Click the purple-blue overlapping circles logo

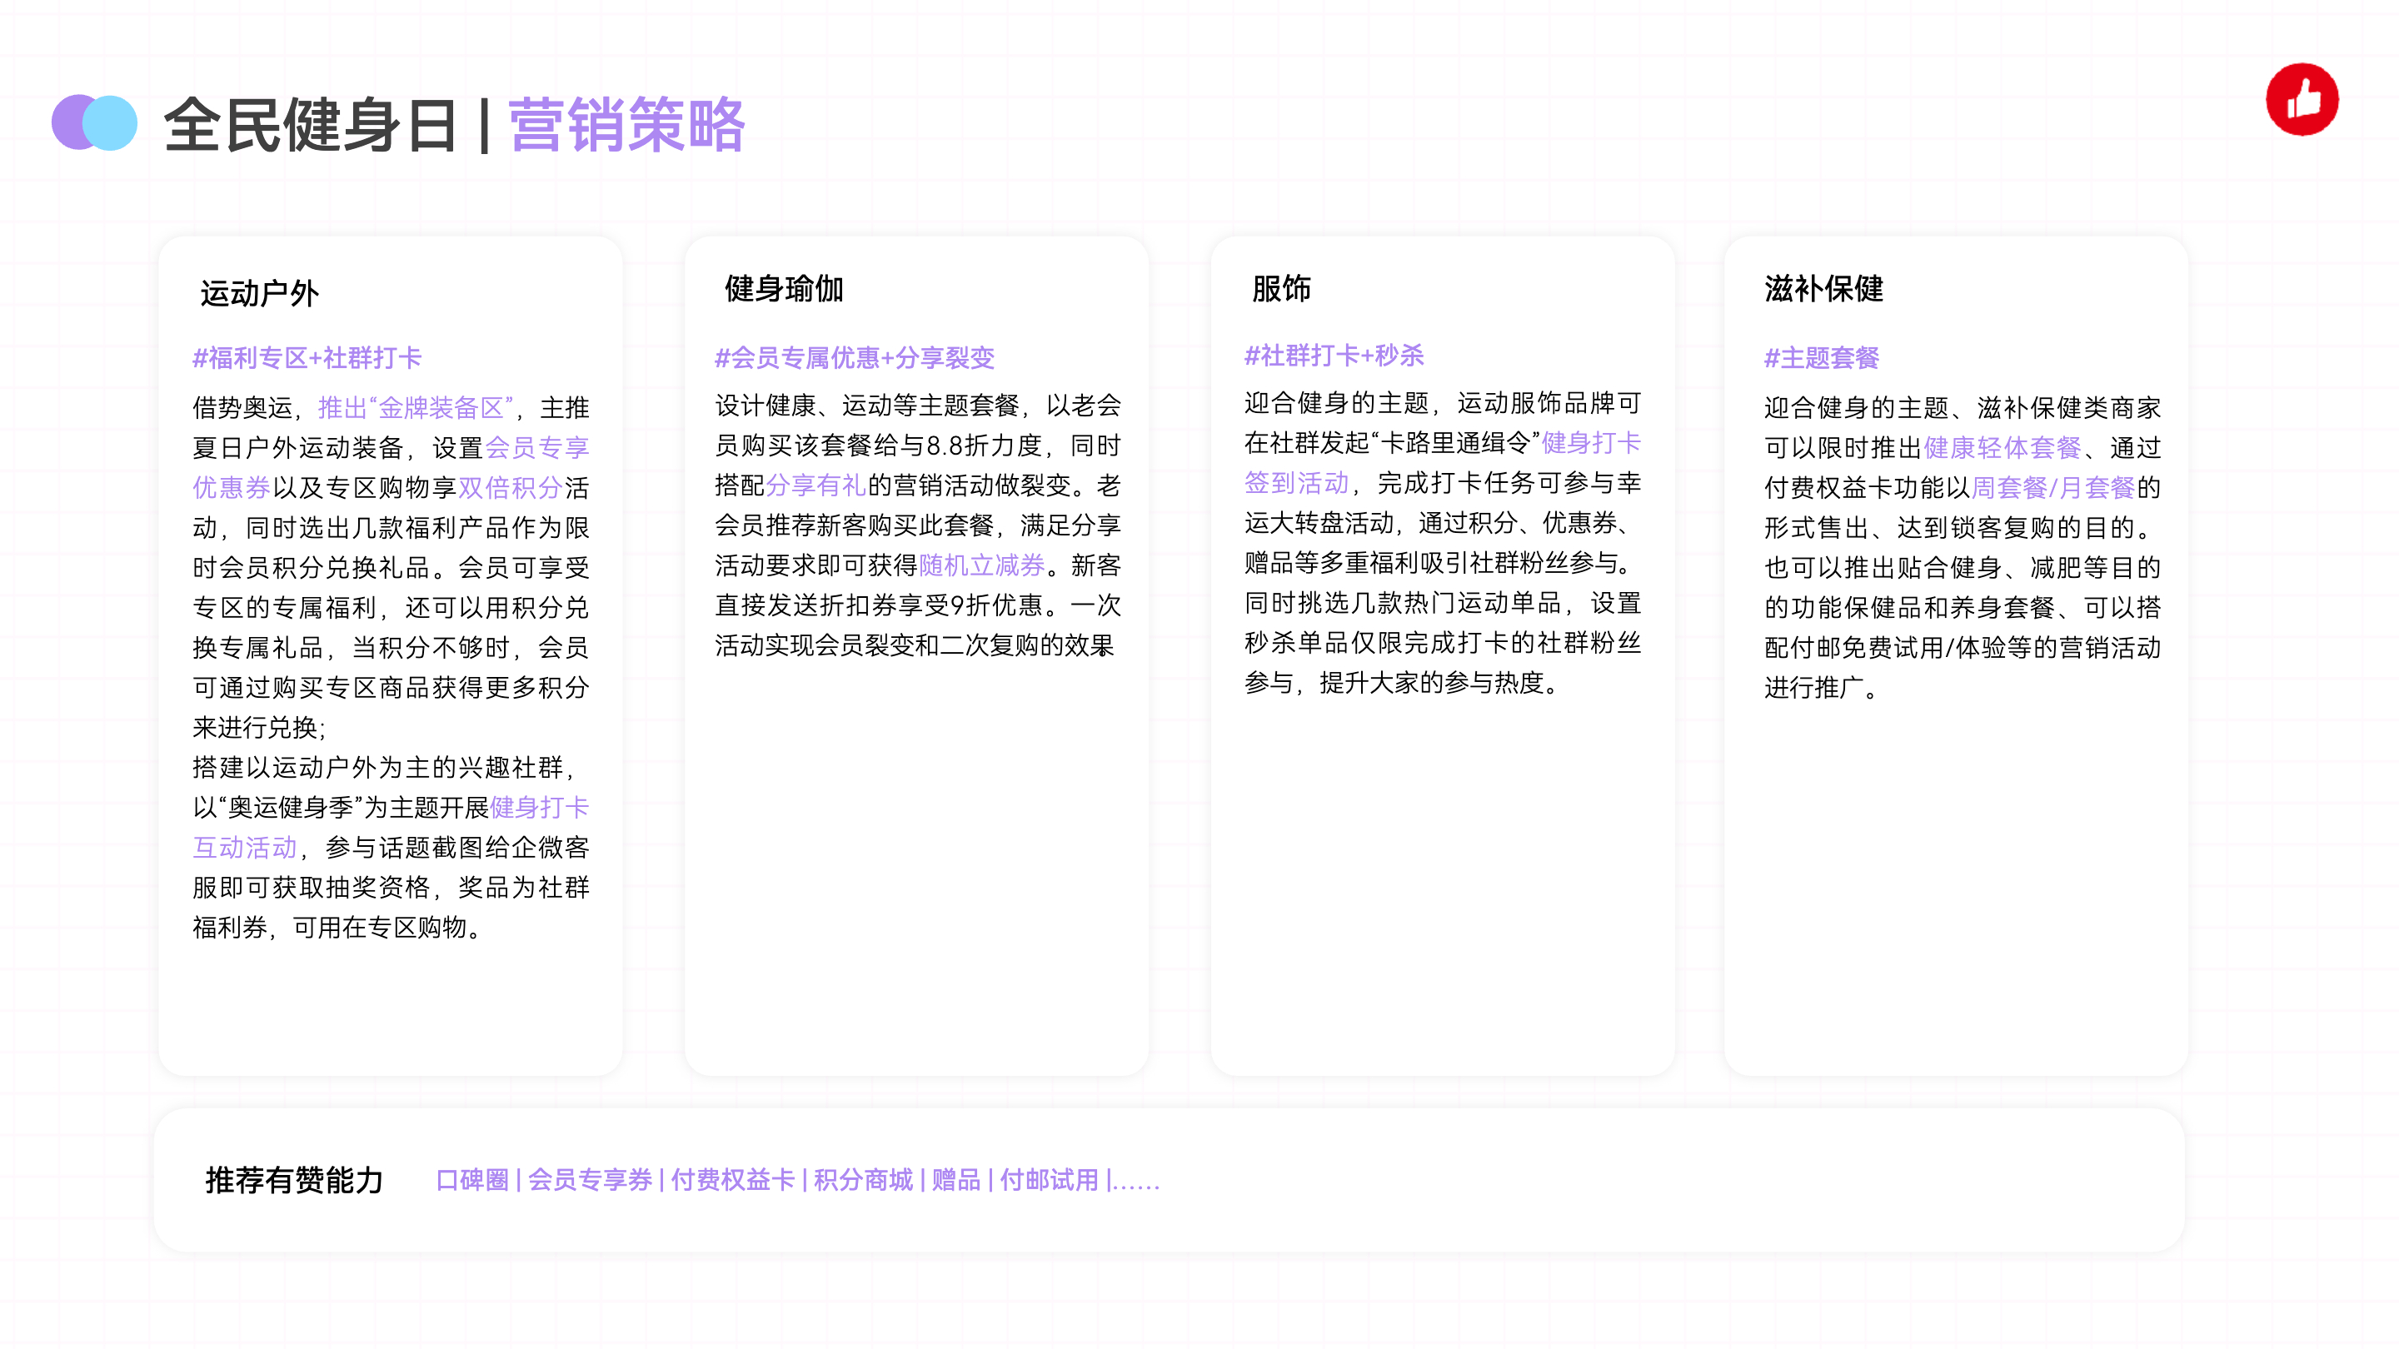coord(94,123)
